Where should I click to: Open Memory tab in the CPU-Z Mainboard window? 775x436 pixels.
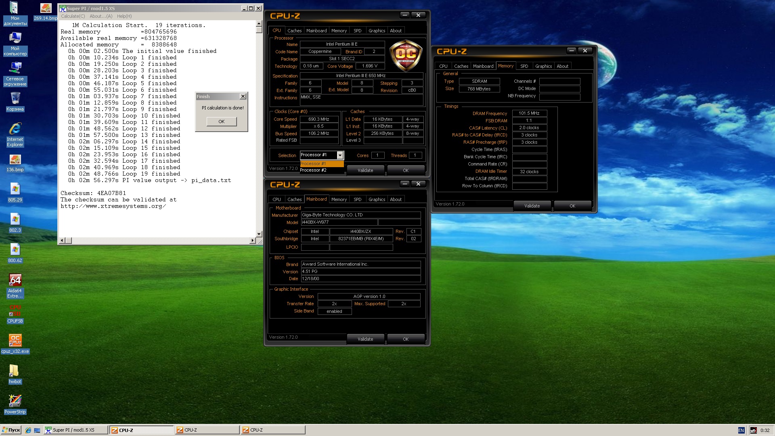pos(339,199)
